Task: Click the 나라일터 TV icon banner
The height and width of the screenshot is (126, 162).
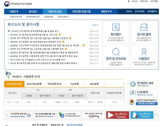Action: (143, 93)
